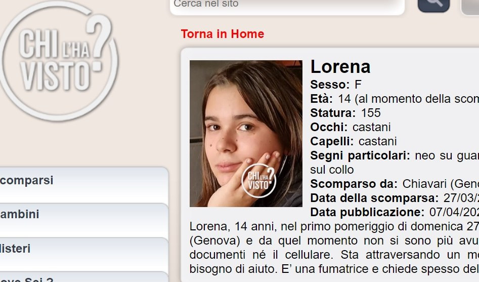Follow the 'Torna in Home' link
The height and width of the screenshot is (282, 479).
[223, 34]
